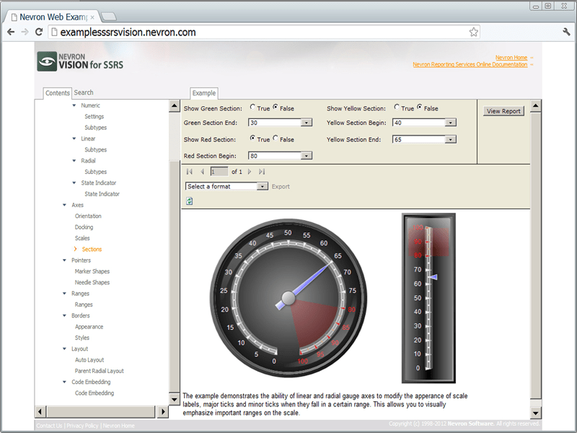Go to the last report page
577x433 pixels.
coord(262,172)
